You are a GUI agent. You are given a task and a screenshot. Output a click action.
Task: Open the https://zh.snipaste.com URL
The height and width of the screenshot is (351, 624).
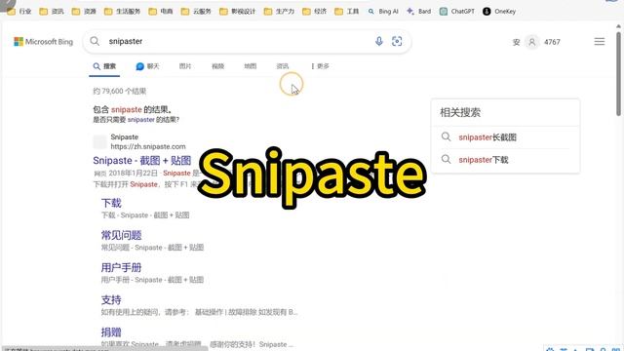(148, 146)
